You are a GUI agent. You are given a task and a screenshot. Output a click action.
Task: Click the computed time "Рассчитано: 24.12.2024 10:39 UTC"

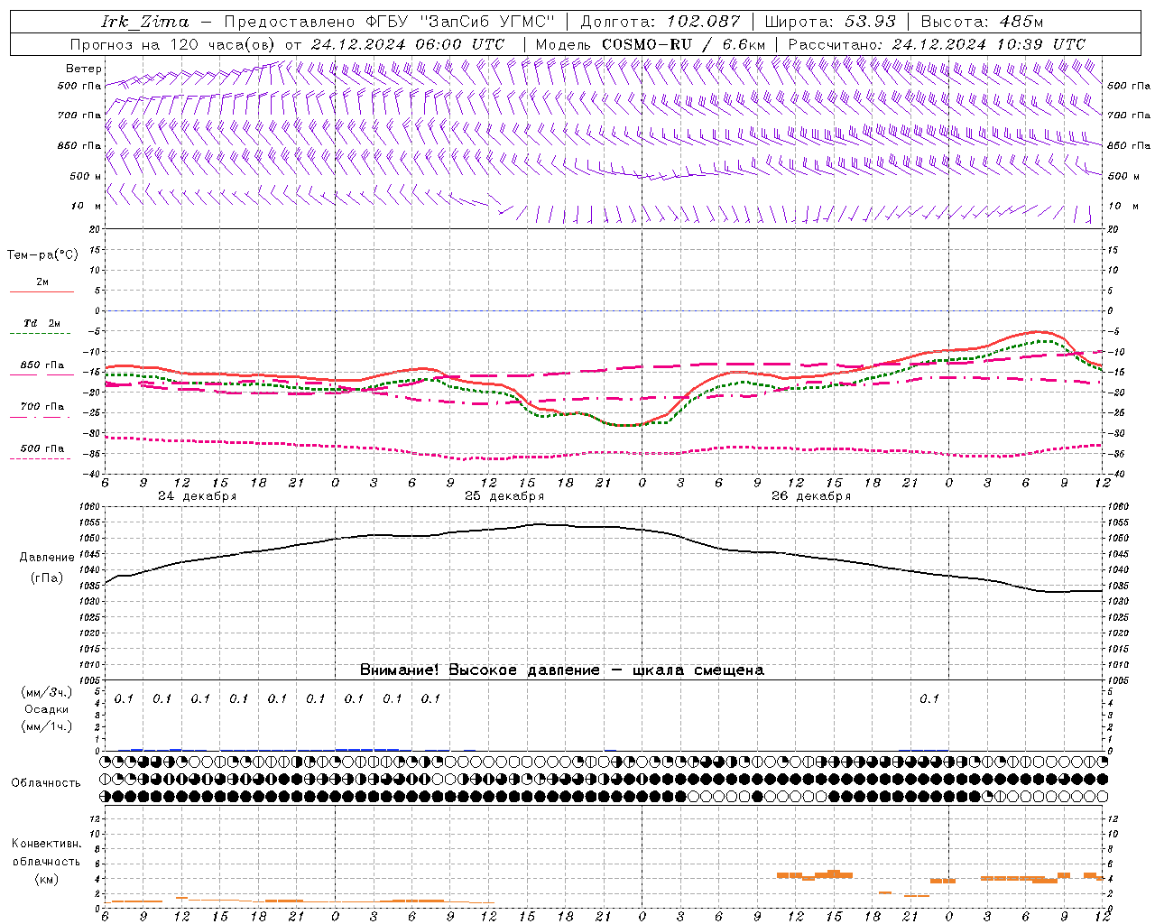click(937, 44)
